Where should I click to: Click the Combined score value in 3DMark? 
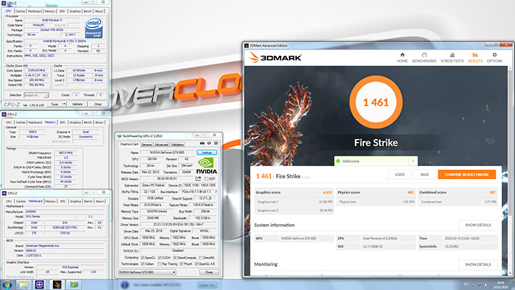tap(492, 193)
